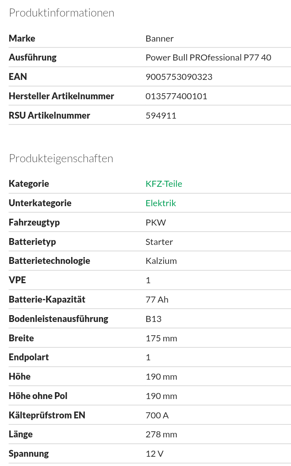
Task: Click manufacturer article number 013577400101
Action: pos(176,96)
